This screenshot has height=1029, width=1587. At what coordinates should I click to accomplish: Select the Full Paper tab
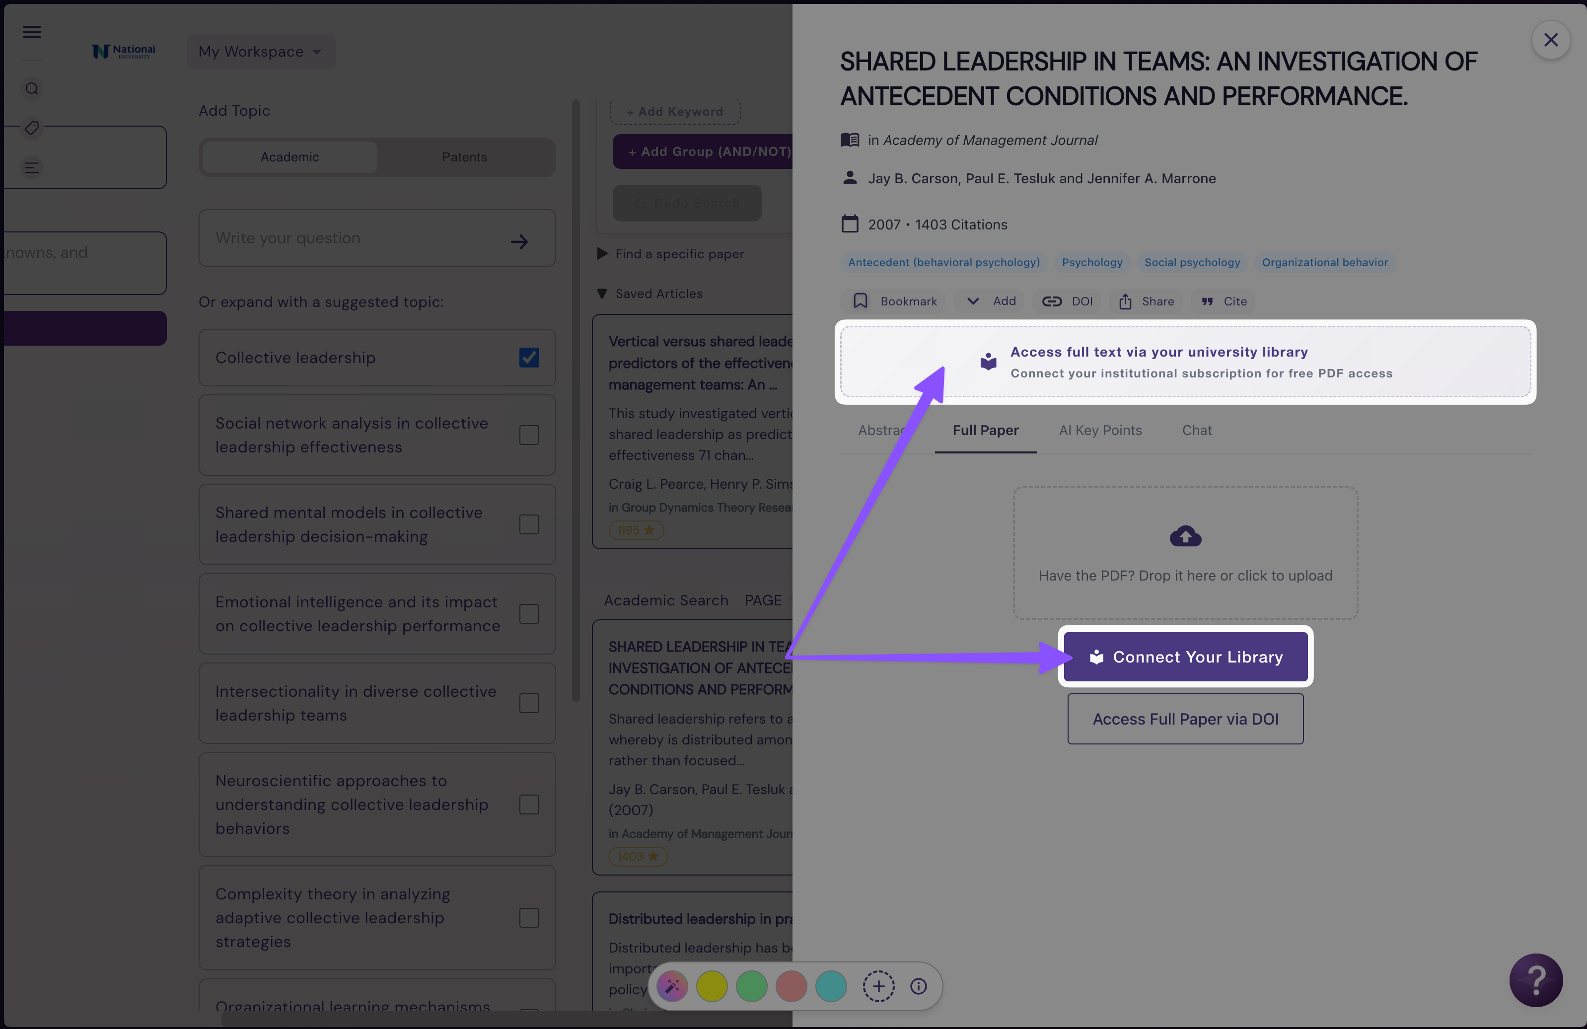(x=985, y=431)
